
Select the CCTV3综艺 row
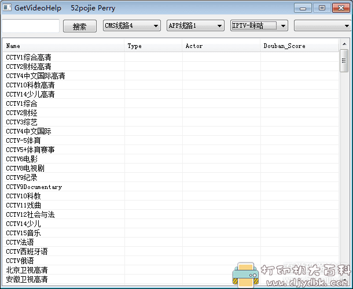[171, 122]
